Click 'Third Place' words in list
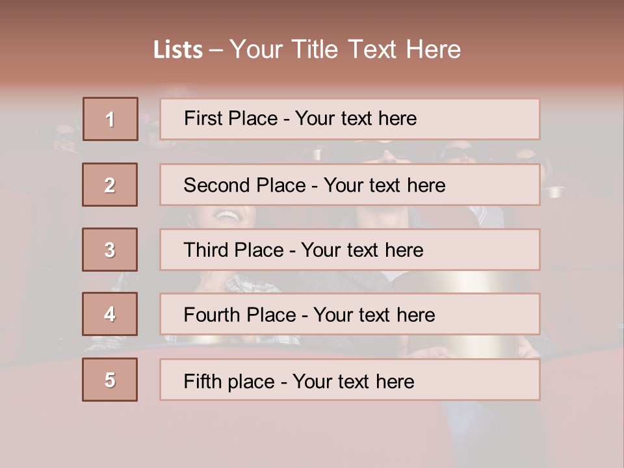The image size is (624, 468). 233,250
